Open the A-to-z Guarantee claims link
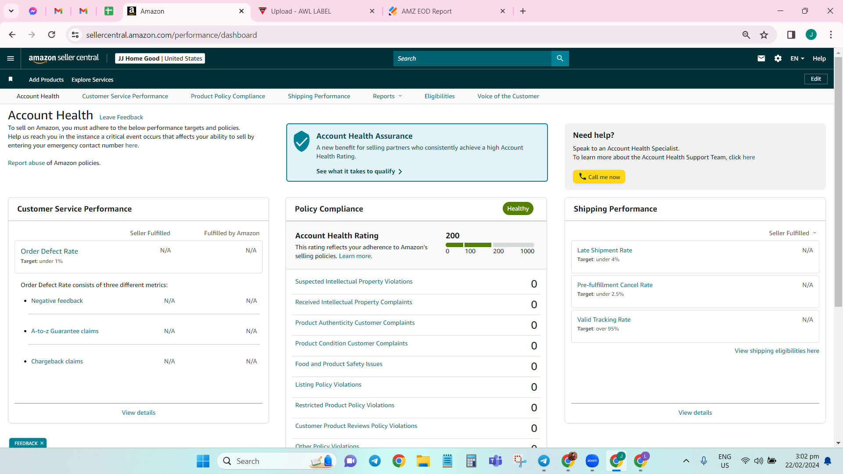The width and height of the screenshot is (843, 474). pos(65,331)
